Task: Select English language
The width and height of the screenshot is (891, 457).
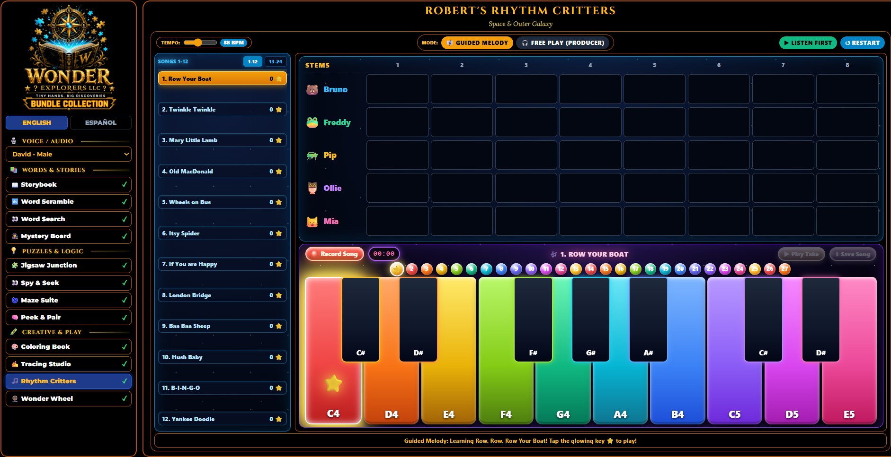Action: click(x=36, y=122)
